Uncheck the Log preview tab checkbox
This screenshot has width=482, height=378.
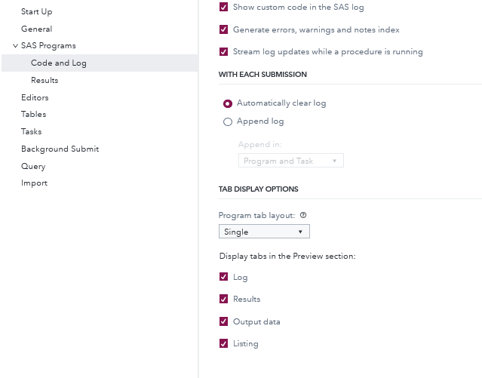223,277
